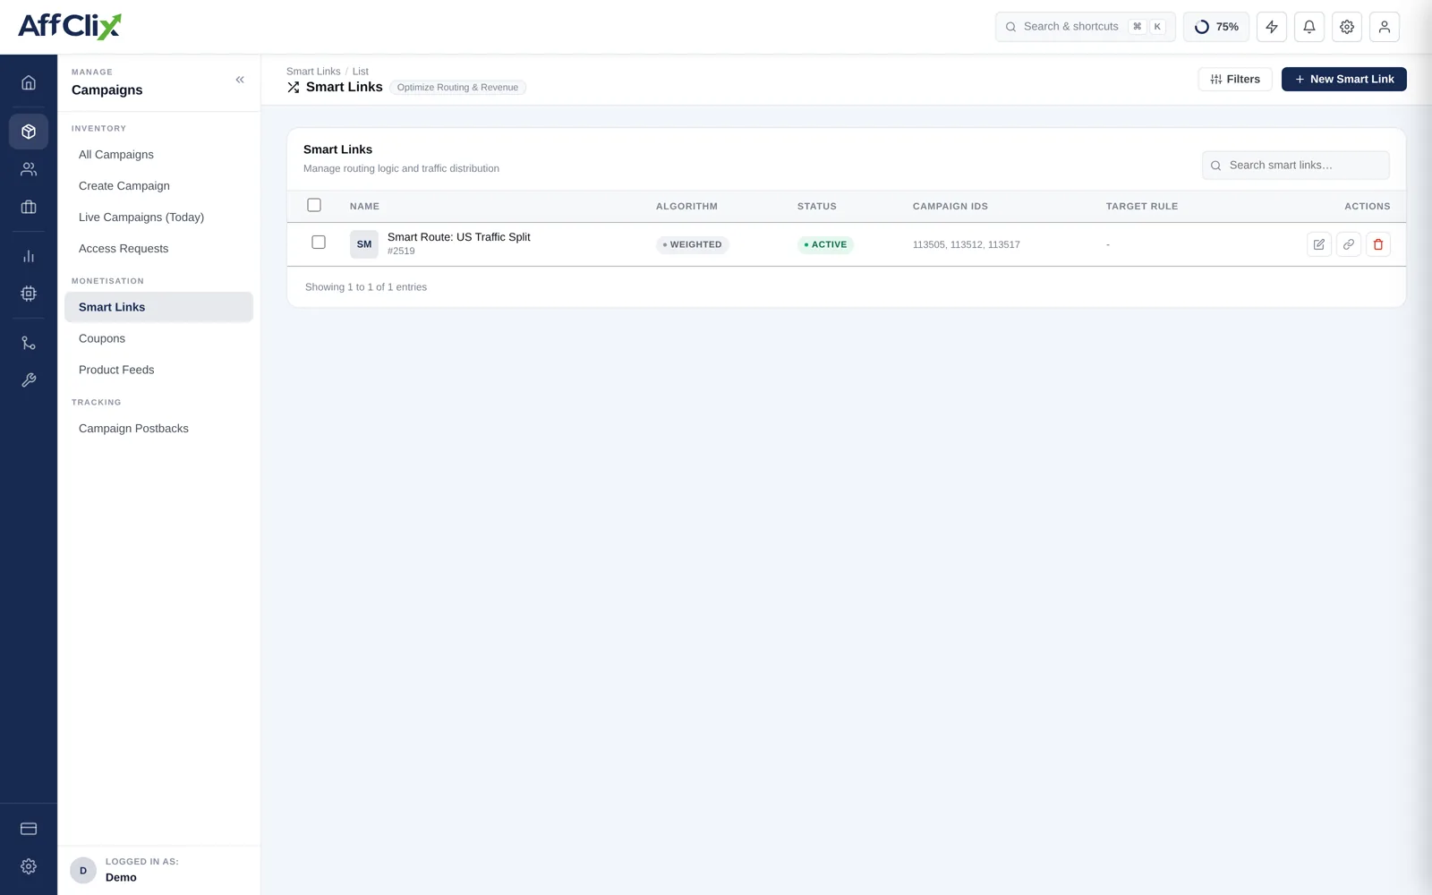Click campaign IDs 113505, 113512, 113517
The image size is (1432, 895).
967,244
